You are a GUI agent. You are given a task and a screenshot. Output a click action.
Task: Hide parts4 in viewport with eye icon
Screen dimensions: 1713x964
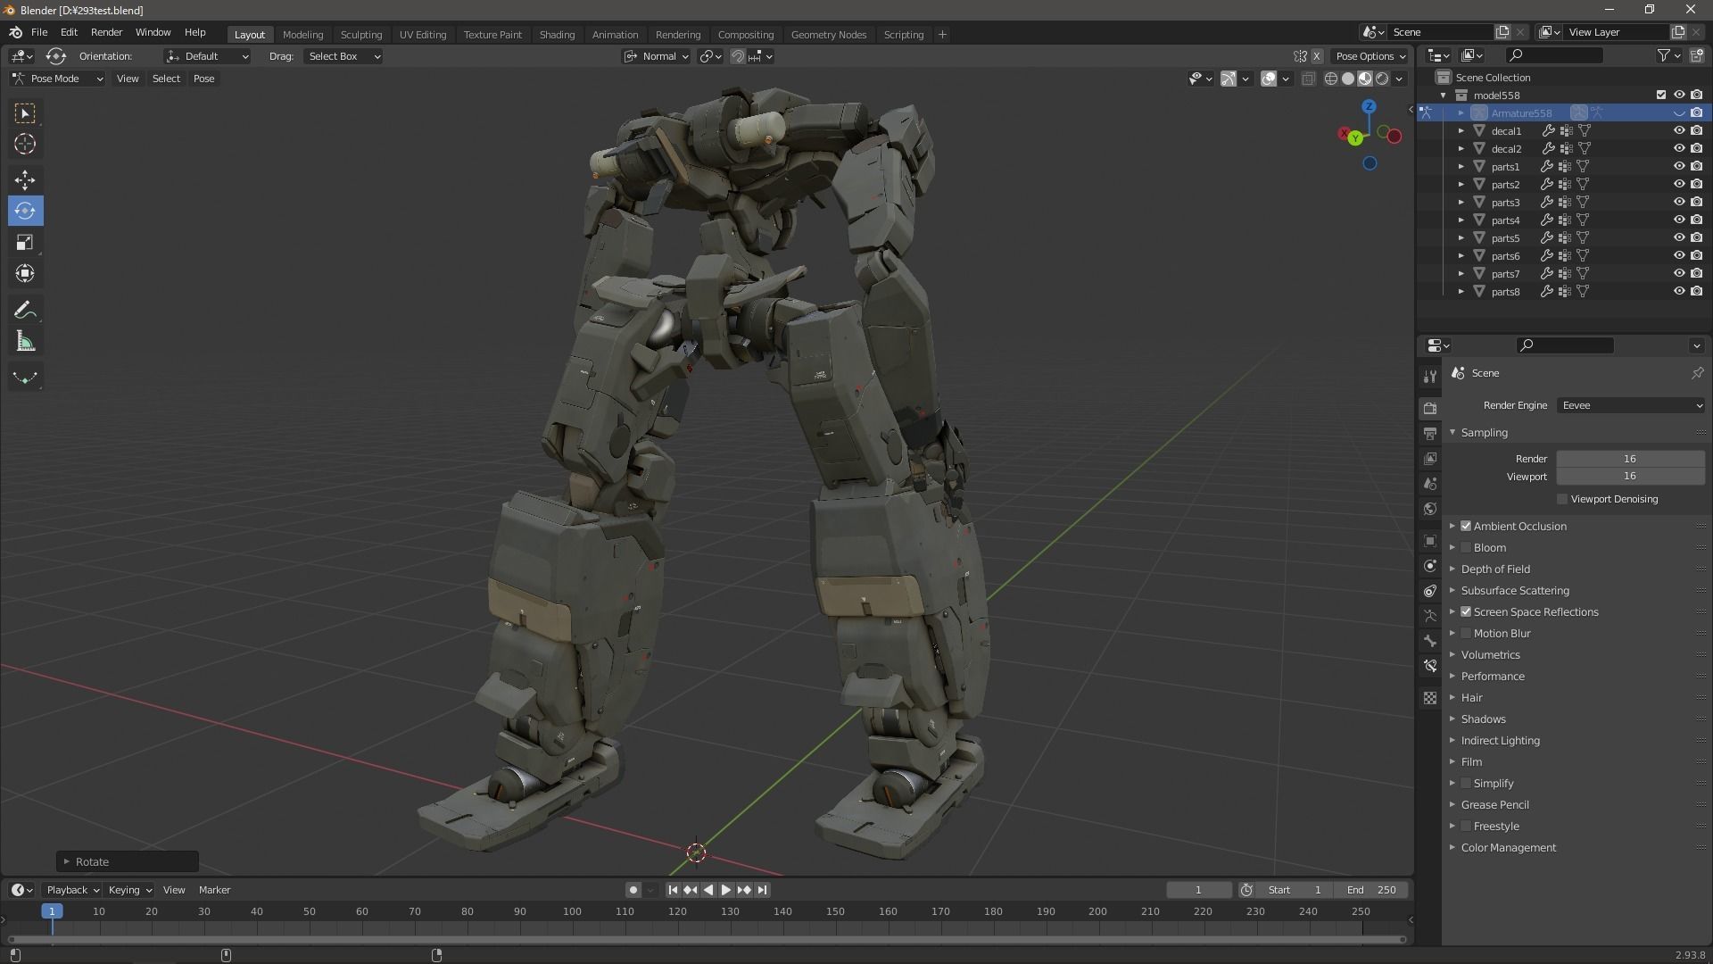click(1678, 220)
